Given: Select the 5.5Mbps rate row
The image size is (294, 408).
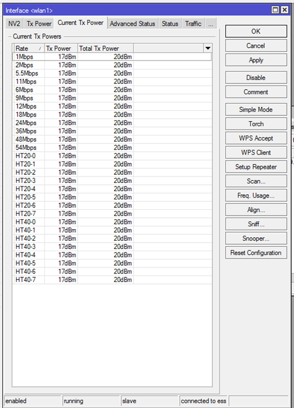Looking at the screenshot, I should click(x=112, y=73).
